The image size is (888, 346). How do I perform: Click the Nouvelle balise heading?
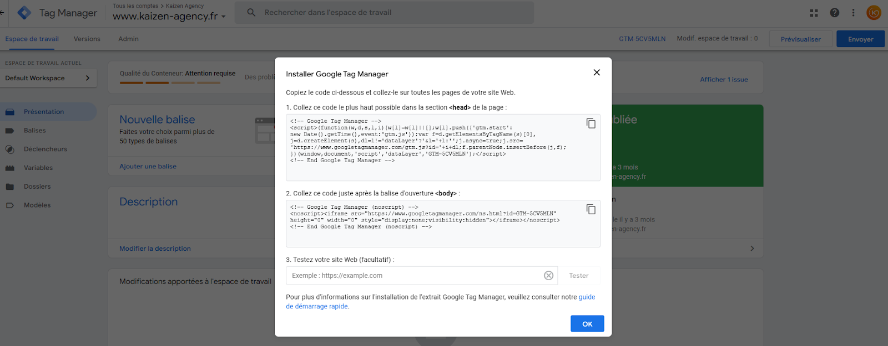pos(157,120)
